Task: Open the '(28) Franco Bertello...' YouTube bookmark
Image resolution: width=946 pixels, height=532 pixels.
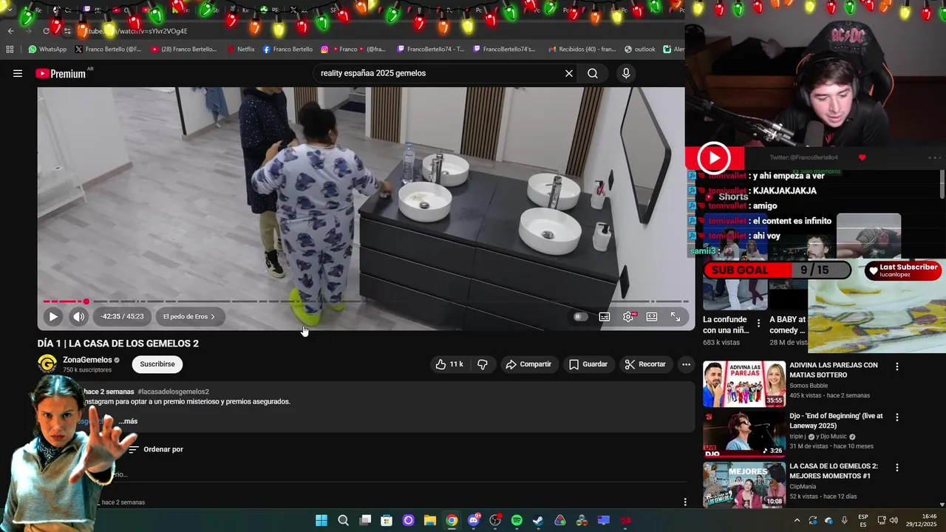Action: pyautogui.click(x=184, y=50)
